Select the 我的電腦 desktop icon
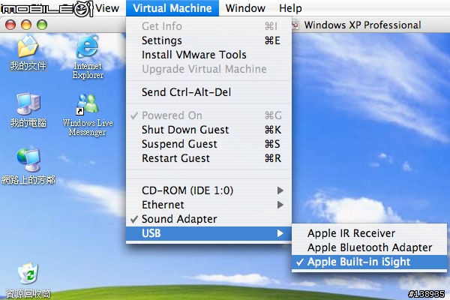 [x=28, y=103]
